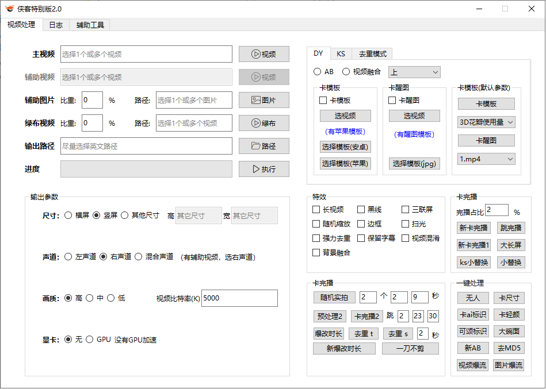The image size is (546, 389).
Task: Open the 1.mp4 template dropdown
Action: click(486, 159)
